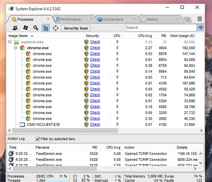Select Chrome icon of process PID 6756
The height and width of the screenshot is (182, 212).
click(28, 66)
